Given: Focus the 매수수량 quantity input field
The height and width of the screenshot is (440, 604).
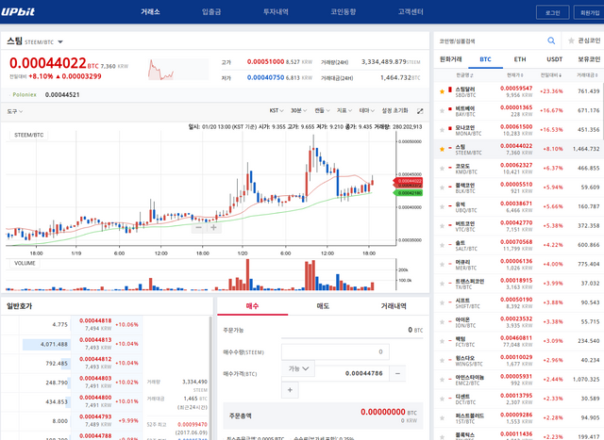Looking at the screenshot, I should [x=335, y=352].
